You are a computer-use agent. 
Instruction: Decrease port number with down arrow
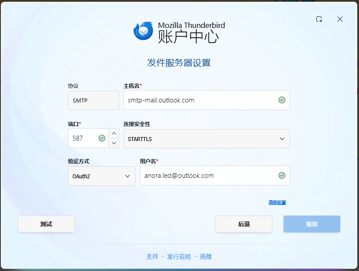(x=114, y=143)
